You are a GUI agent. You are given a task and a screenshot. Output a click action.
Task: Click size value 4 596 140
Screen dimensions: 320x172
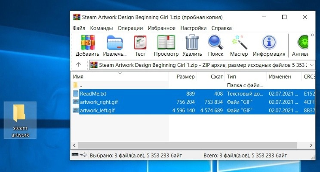pyautogui.click(x=184, y=111)
